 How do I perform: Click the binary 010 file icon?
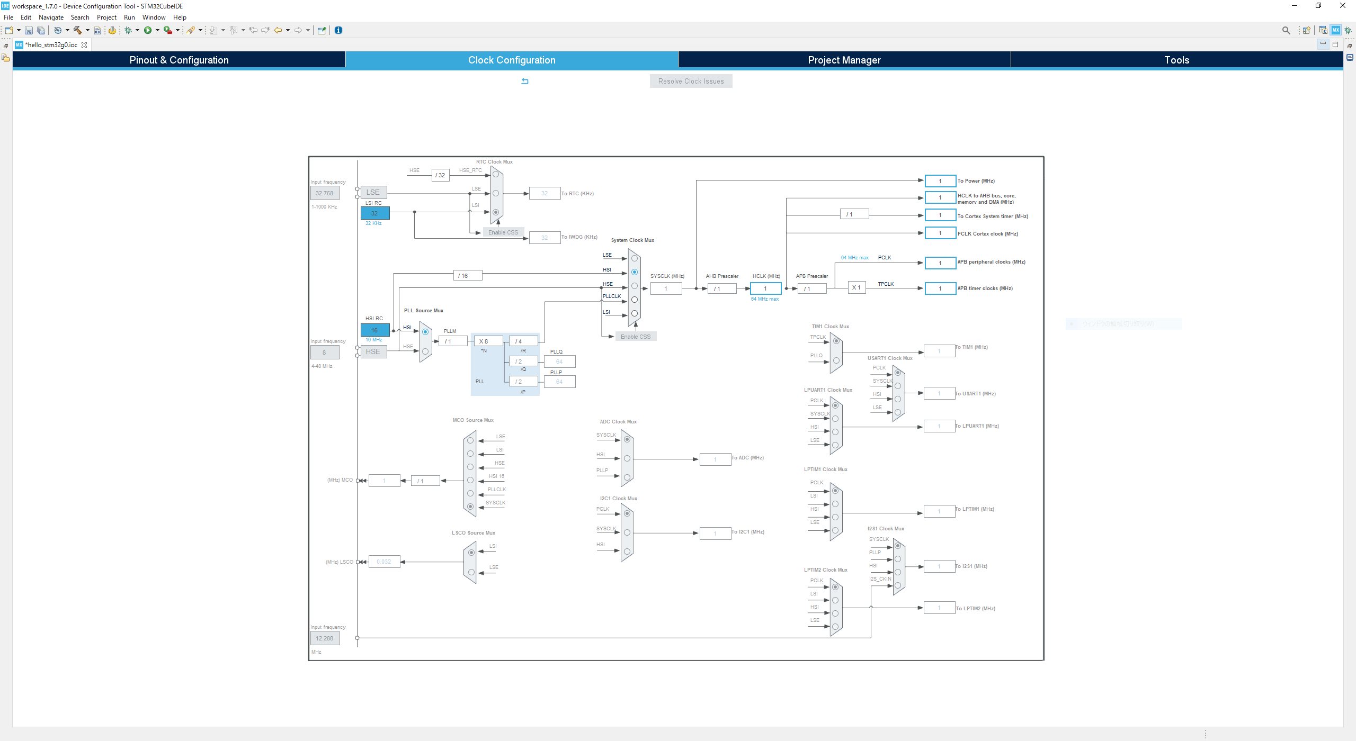click(98, 30)
